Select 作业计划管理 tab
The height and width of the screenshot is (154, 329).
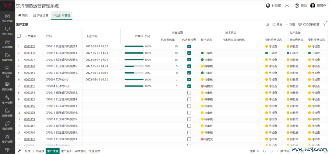[x=62, y=15]
